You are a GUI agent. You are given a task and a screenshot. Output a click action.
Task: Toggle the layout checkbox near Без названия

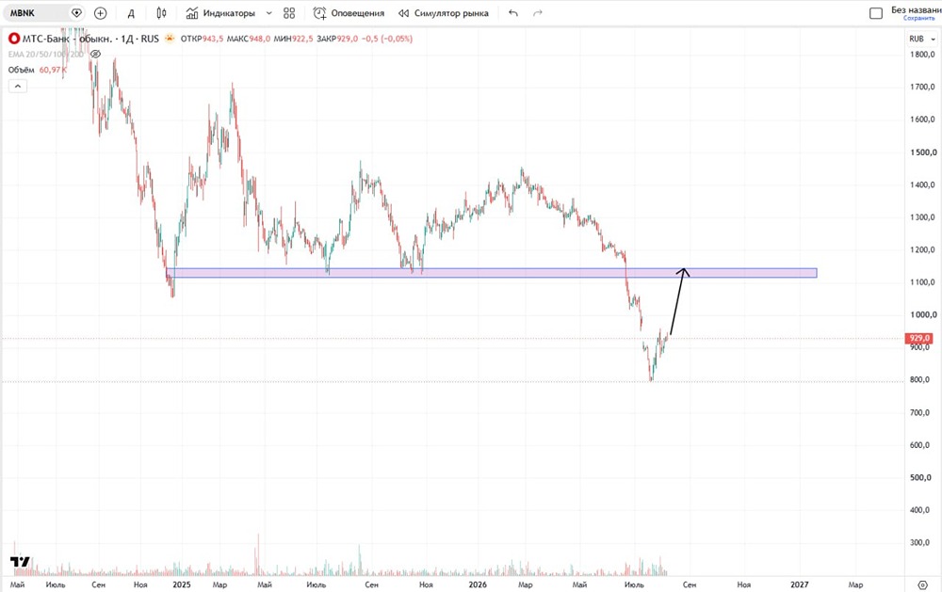coord(876,13)
